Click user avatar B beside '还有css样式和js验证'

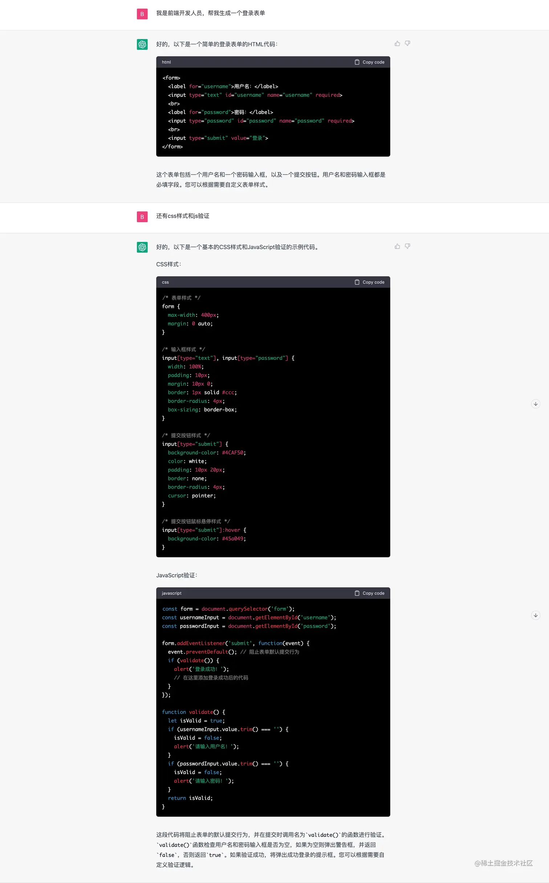[142, 217]
